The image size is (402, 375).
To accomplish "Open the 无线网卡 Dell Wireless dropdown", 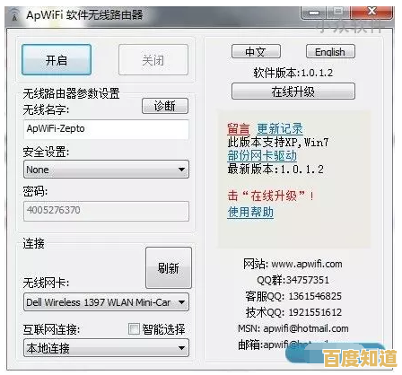I will pyautogui.click(x=106, y=302).
